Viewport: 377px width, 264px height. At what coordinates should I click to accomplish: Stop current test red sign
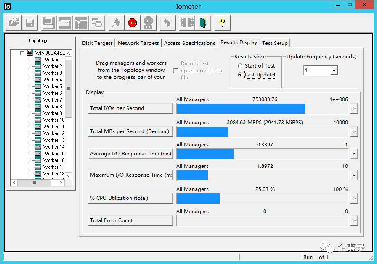click(132, 23)
